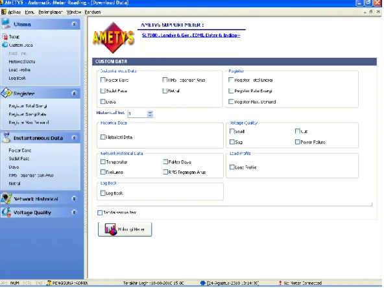Viewport: 384px width, 288px height.
Task: Open Register Max Demand in sidebar
Action: tap(29, 123)
